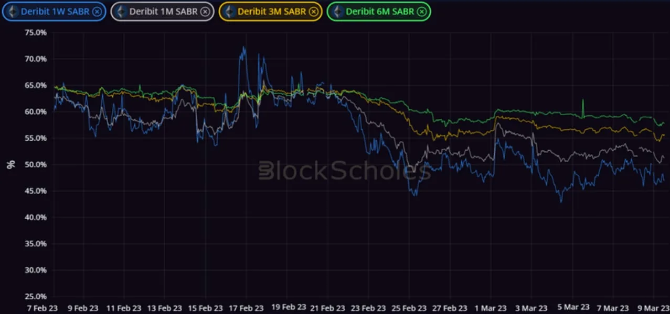Click the 55.0% y-axis label
This screenshot has height=314, width=670.
point(36,138)
